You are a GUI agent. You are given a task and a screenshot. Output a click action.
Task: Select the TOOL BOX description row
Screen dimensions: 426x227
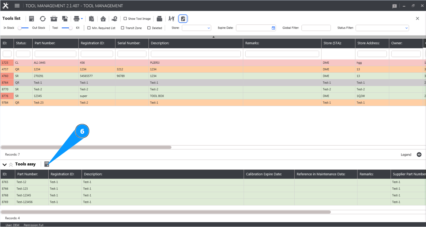click(213, 96)
